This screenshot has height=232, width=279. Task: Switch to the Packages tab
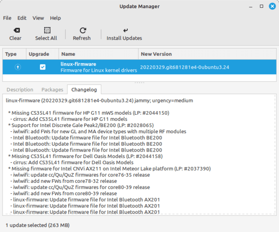click(52, 89)
